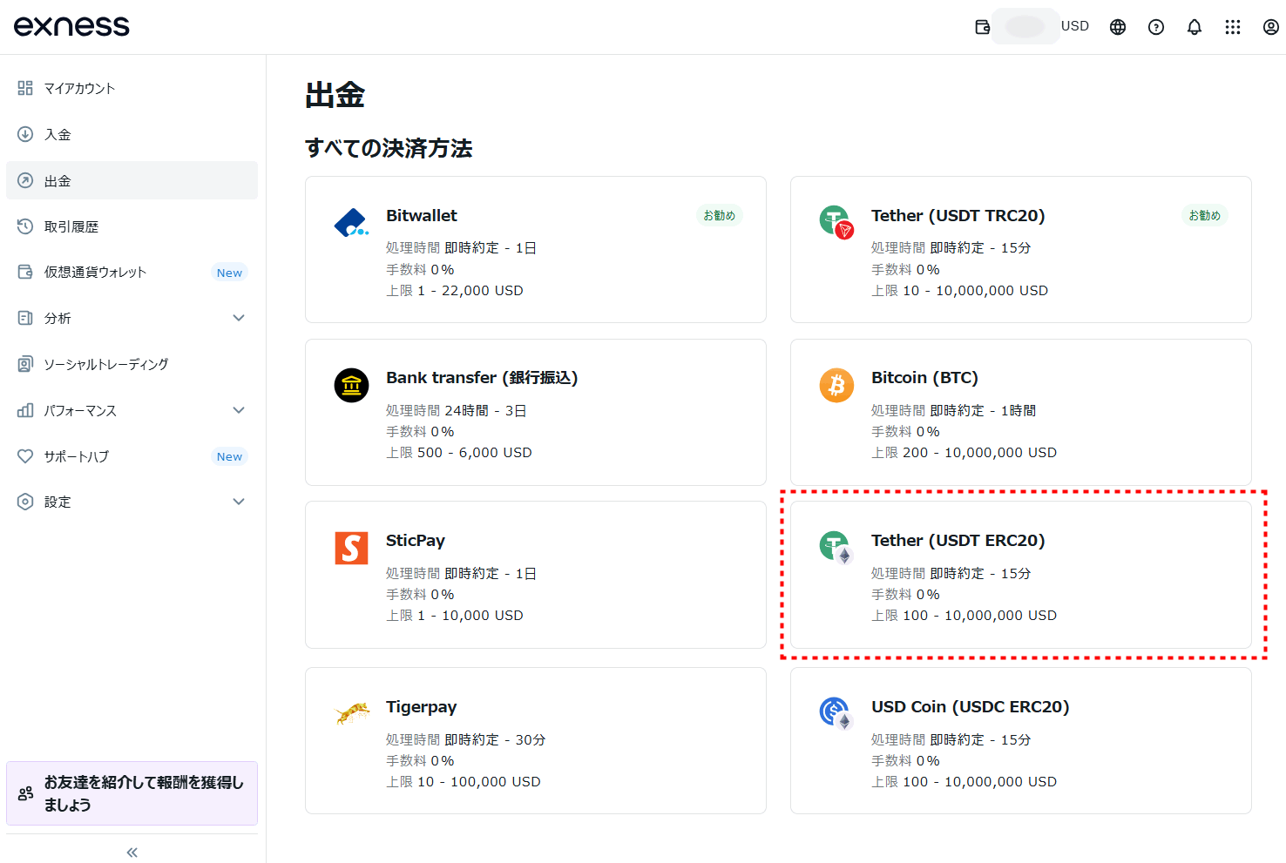1286x863 pixels.
Task: Click the 上限 10 - 100,000 USD text
Action: [x=464, y=782]
